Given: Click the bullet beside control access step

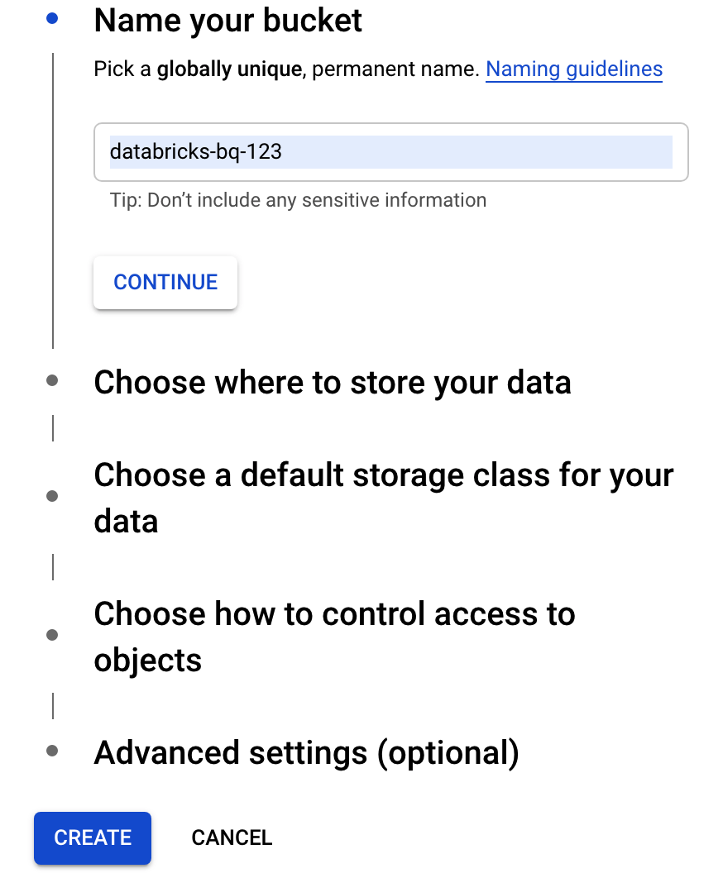Looking at the screenshot, I should pyautogui.click(x=53, y=635).
